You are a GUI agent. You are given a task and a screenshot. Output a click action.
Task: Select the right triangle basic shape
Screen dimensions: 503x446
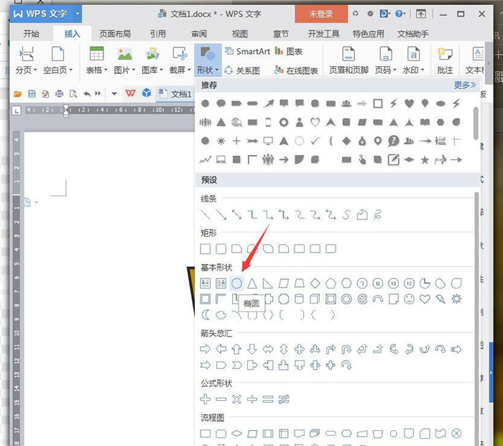(268, 283)
